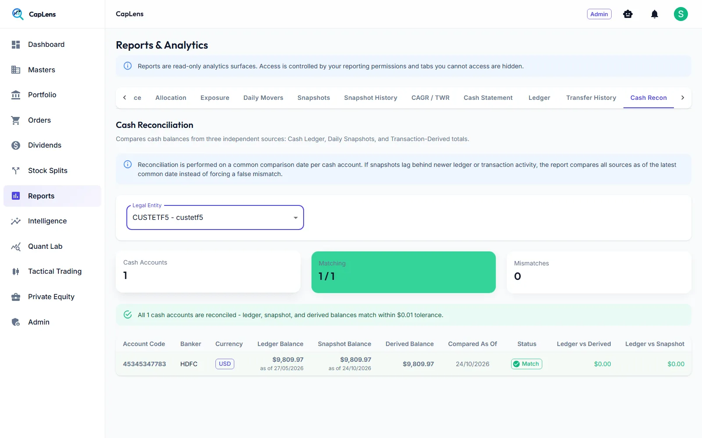Click the Portfolio bank icon
This screenshot has width=702, height=438.
pyautogui.click(x=16, y=95)
